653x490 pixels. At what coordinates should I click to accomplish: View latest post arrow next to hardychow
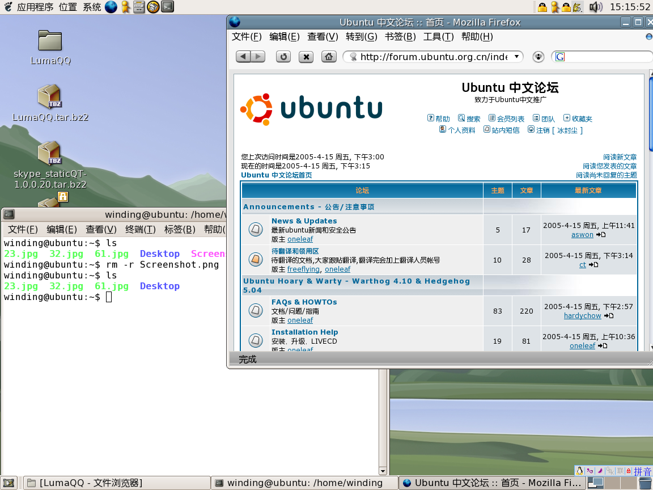pos(609,316)
